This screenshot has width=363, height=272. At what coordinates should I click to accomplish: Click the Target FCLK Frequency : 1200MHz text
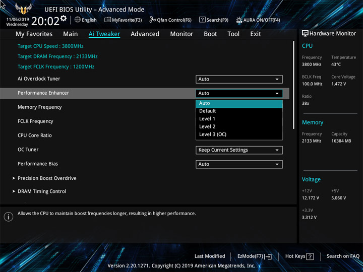point(56,66)
